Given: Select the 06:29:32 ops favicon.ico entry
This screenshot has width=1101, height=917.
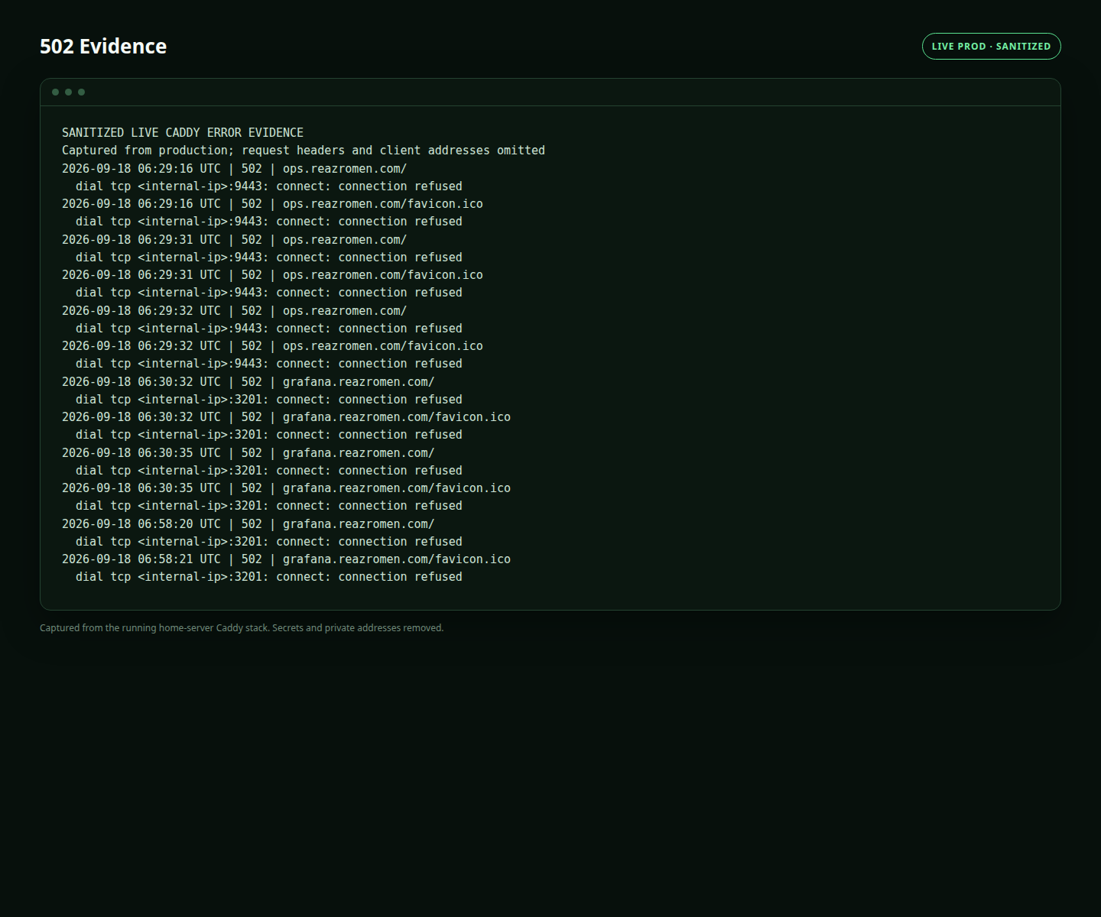Looking at the screenshot, I should pyautogui.click(x=272, y=346).
